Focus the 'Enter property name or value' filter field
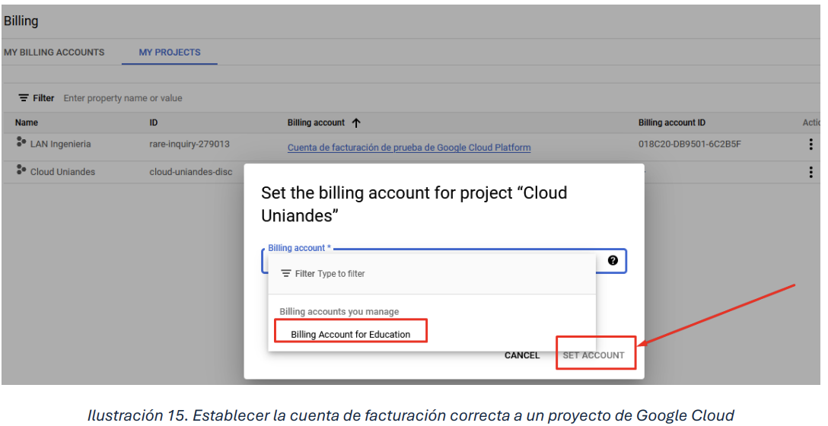This screenshot has height=426, width=828. click(x=123, y=98)
